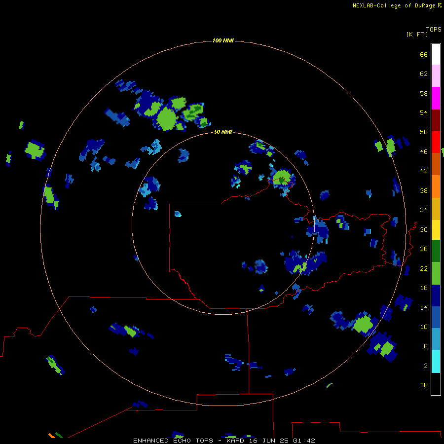
Task: Click the legend value '18'
Action: point(424,288)
